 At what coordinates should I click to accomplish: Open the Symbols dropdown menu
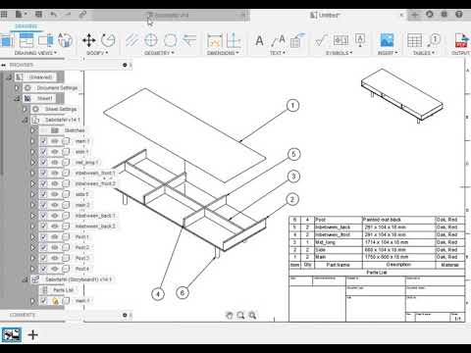(x=339, y=53)
